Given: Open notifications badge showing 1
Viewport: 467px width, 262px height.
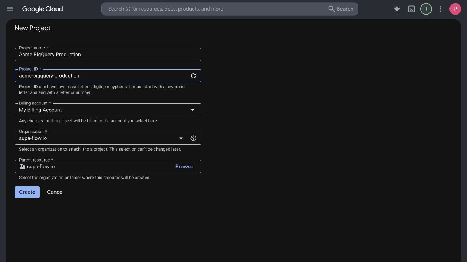Looking at the screenshot, I should click(x=426, y=9).
